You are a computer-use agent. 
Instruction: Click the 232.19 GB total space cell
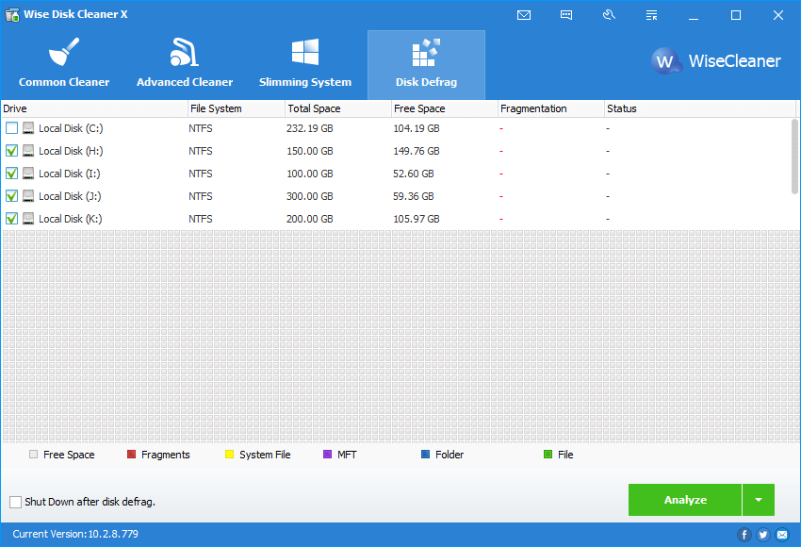310,128
